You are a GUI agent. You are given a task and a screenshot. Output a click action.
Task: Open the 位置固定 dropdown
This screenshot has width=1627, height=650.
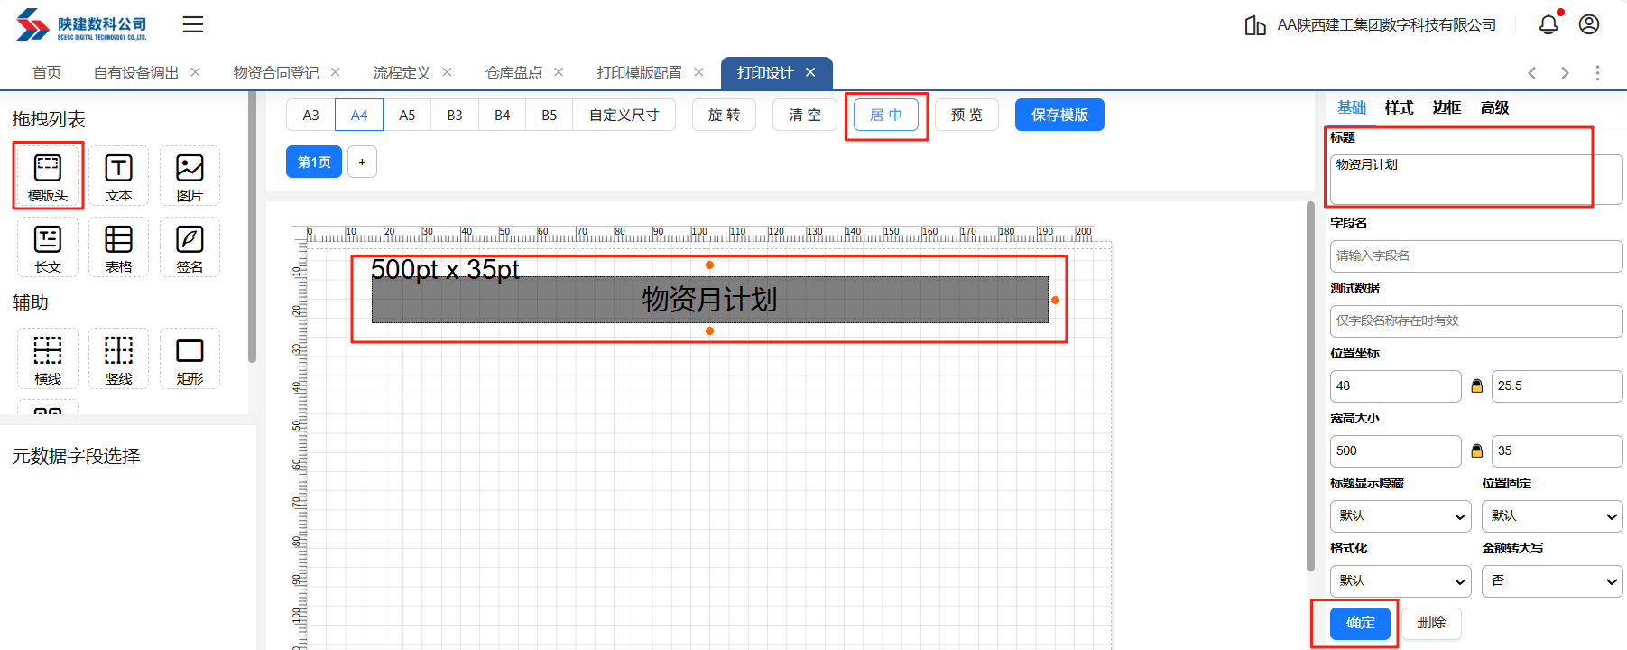(x=1552, y=516)
